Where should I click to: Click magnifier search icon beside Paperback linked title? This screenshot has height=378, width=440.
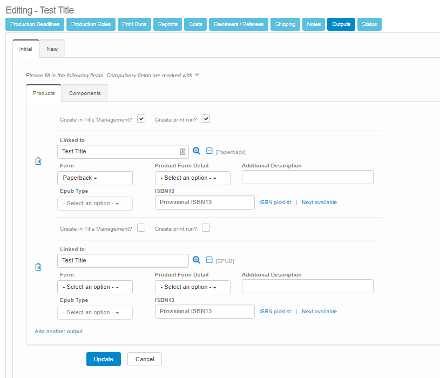[x=197, y=151]
